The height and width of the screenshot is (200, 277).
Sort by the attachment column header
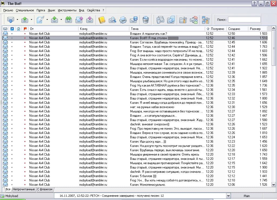19,29
